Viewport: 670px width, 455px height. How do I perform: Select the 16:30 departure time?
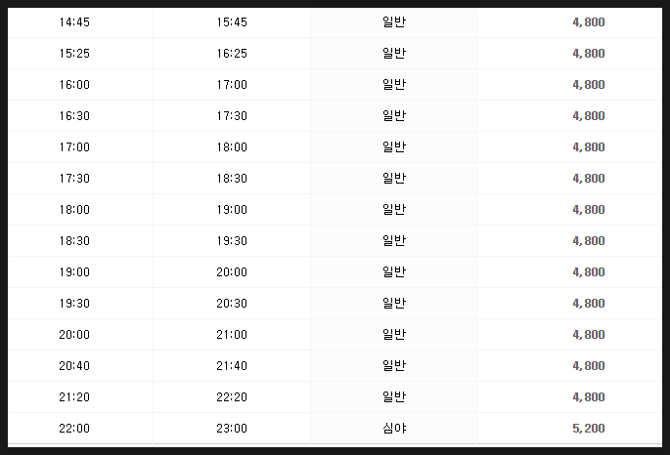(x=74, y=116)
